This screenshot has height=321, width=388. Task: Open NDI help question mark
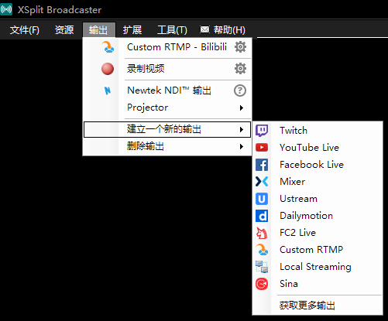tap(240, 90)
